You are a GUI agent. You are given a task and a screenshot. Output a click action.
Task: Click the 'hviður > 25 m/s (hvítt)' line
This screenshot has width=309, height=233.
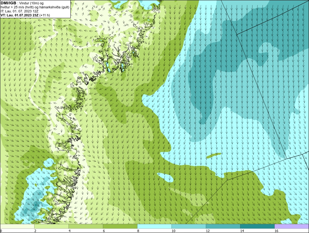(35, 7)
